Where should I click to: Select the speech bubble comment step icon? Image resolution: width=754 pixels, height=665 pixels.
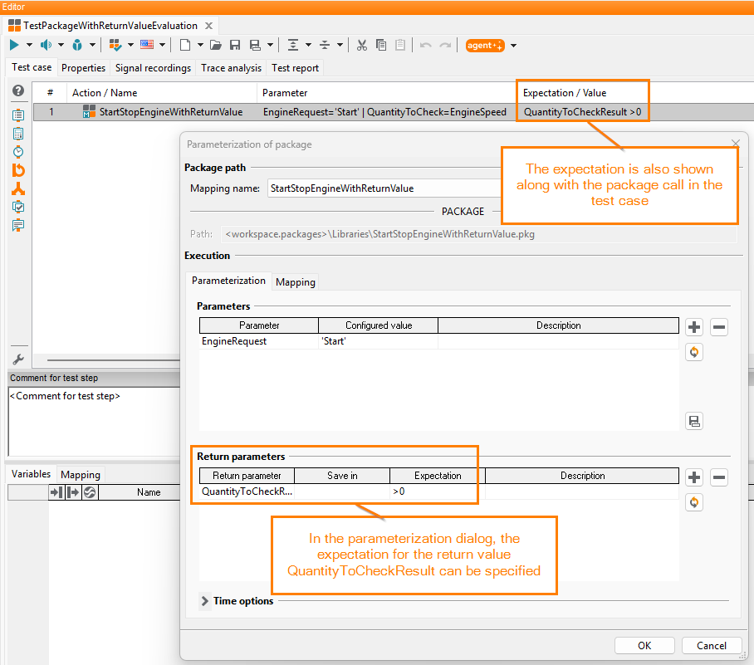[18, 225]
